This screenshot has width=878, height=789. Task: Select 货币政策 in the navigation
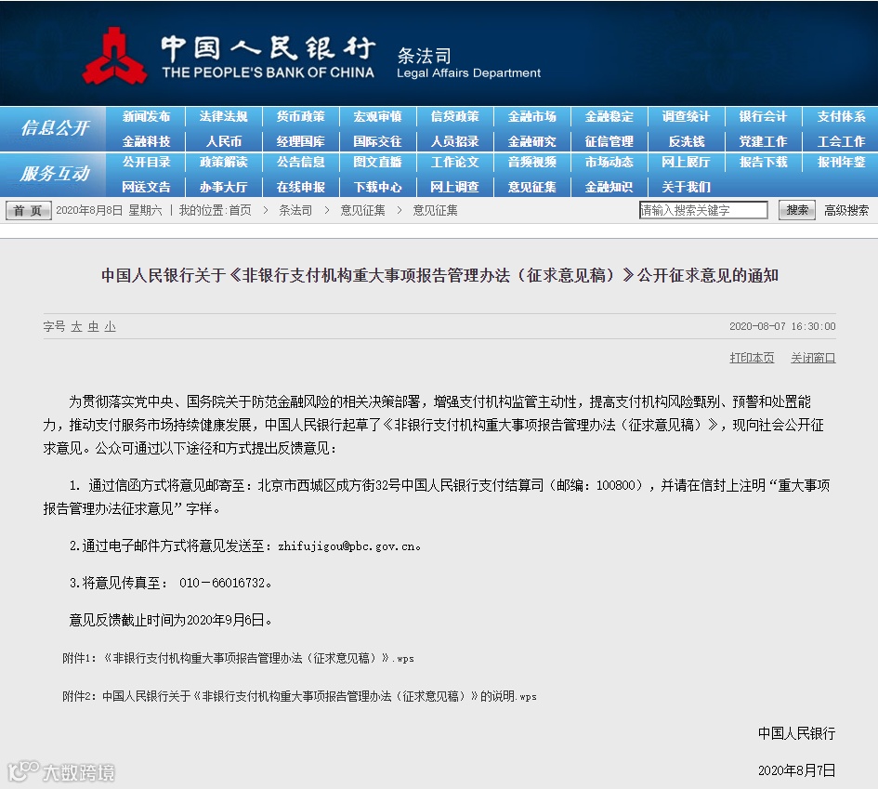pos(301,116)
